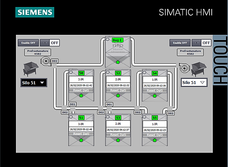Click the left Prefrantumatore 4582 label

[x=38, y=53]
